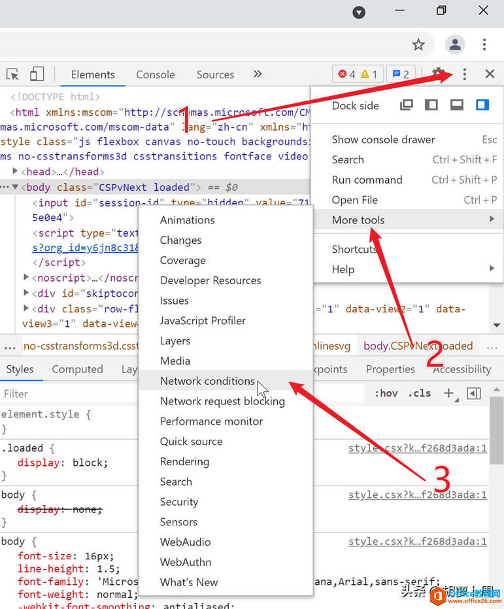This screenshot has width=504, height=609.
Task: Dock DevTools to the bottom
Action: [x=456, y=105]
